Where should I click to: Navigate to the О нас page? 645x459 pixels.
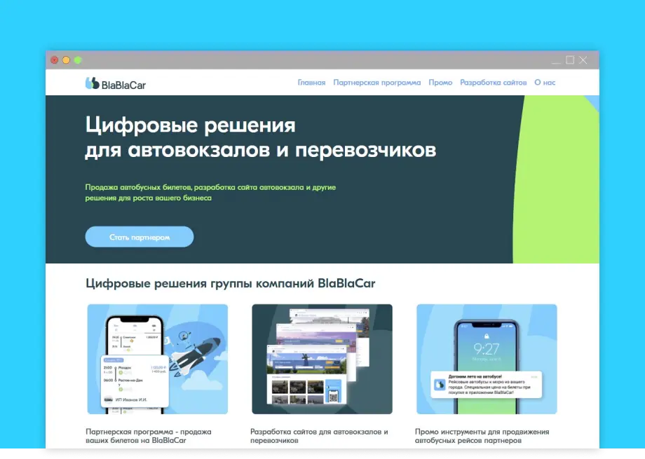click(545, 83)
